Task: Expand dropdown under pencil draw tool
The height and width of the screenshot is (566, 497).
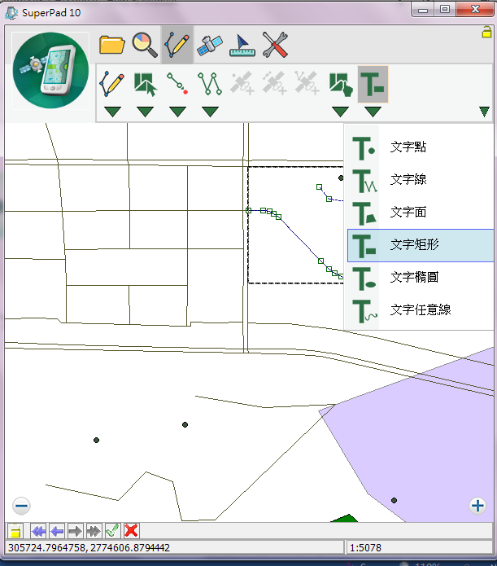Action: 112,112
